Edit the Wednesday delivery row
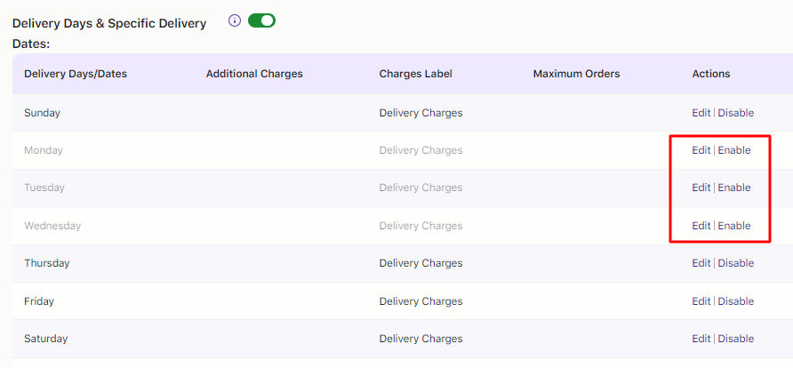The height and width of the screenshot is (368, 793). point(701,226)
